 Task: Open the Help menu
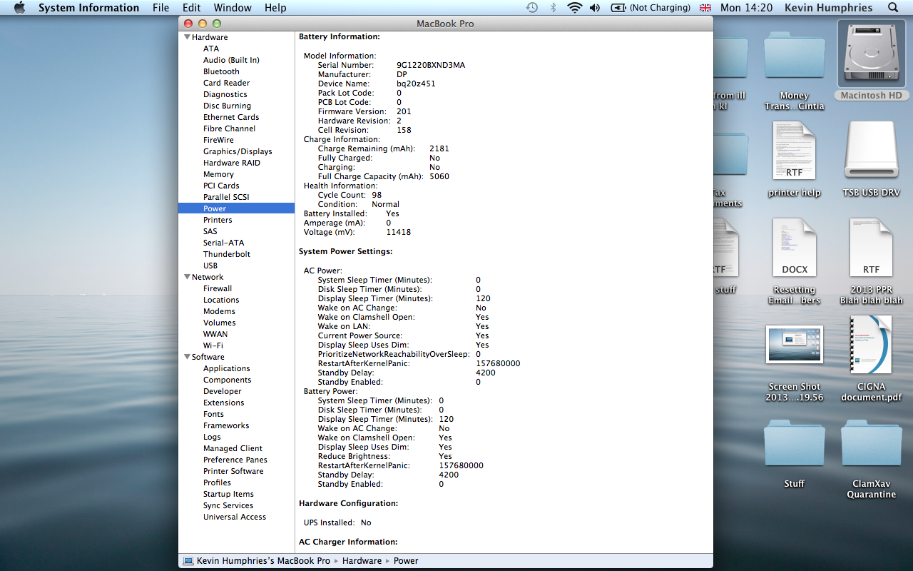click(275, 8)
